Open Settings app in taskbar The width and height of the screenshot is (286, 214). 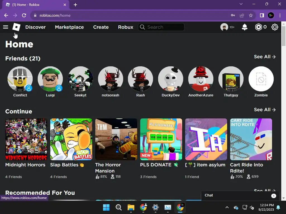point(155,207)
